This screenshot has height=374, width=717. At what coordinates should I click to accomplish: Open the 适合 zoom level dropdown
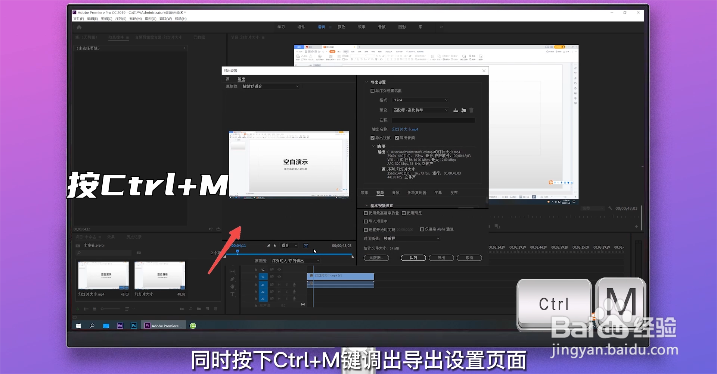289,245
